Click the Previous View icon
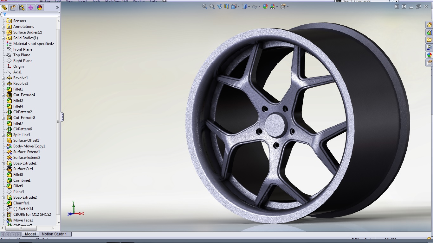 click(219, 6)
